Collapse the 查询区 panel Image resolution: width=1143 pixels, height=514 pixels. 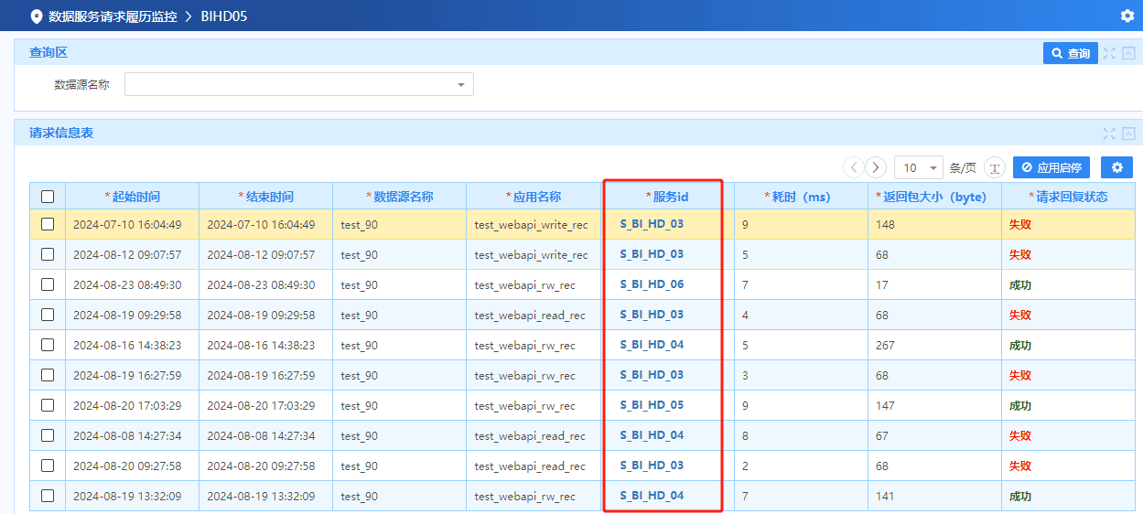tap(1128, 53)
